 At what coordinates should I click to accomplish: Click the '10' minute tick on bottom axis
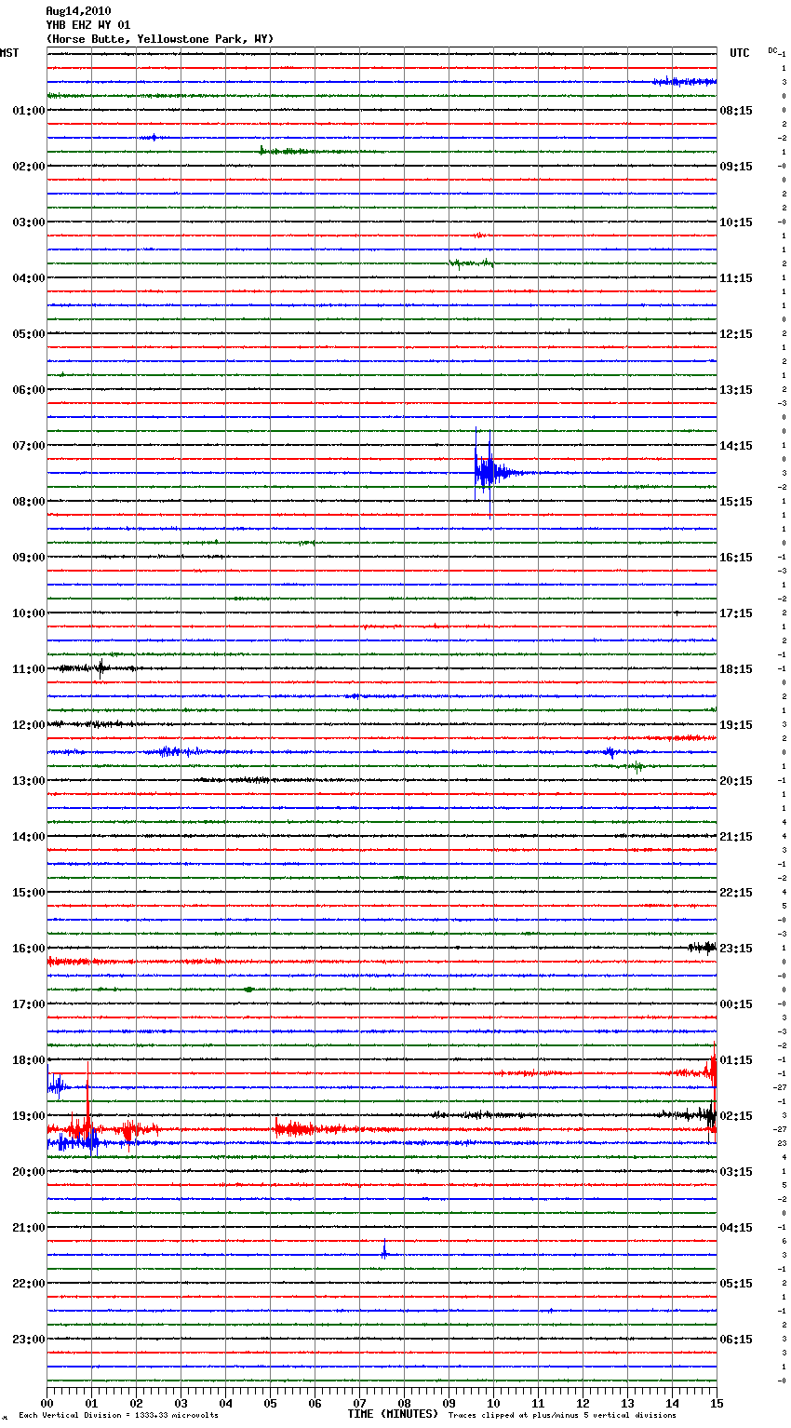pyautogui.click(x=493, y=1402)
